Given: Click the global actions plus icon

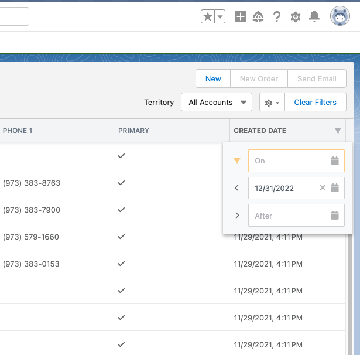Looking at the screenshot, I should tap(241, 17).
